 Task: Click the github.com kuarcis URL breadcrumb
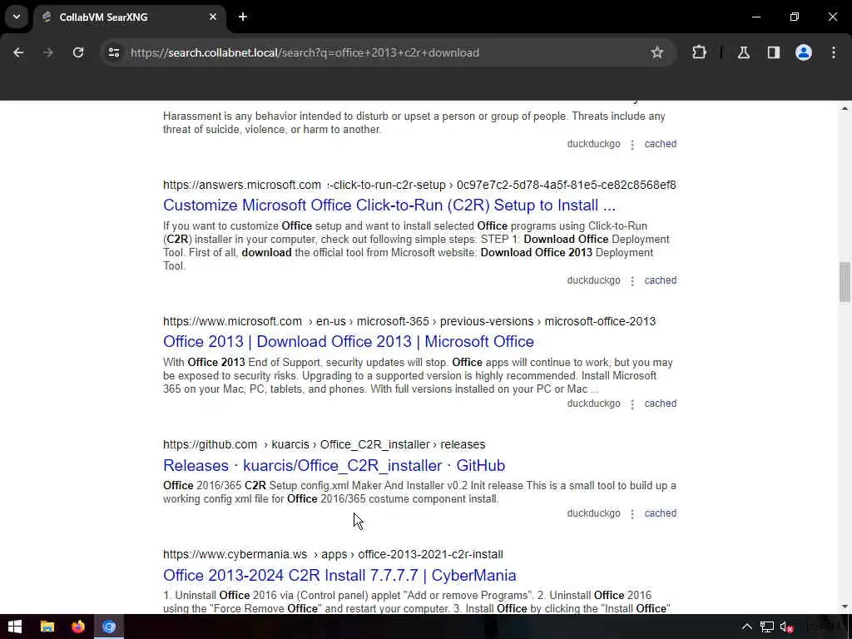click(324, 445)
